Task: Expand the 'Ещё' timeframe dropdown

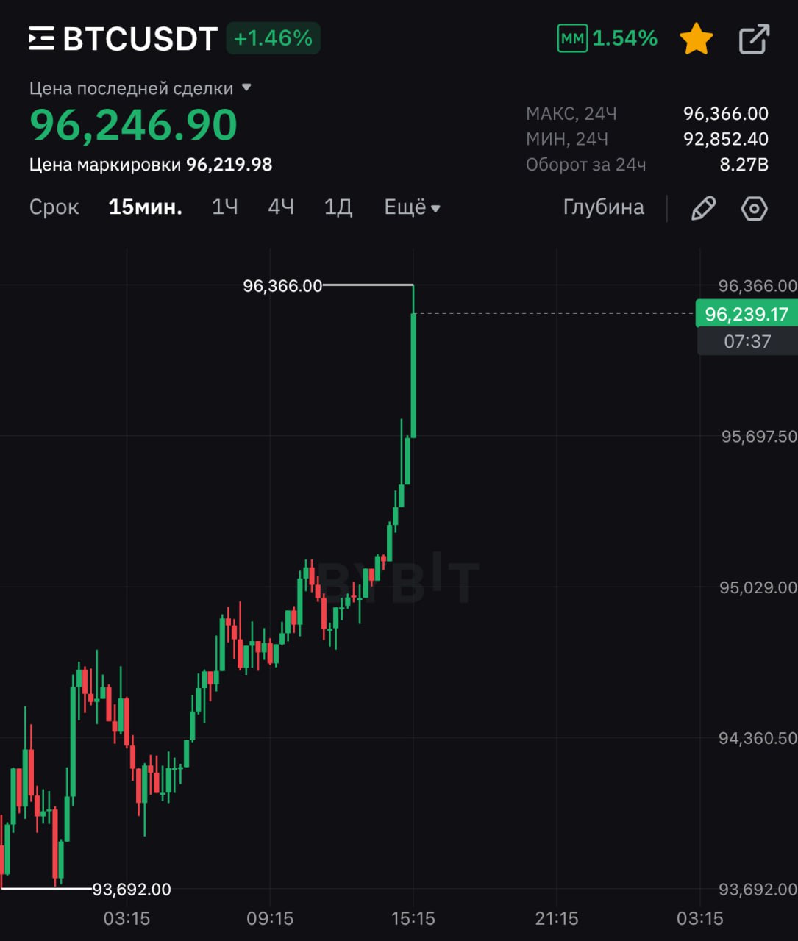Action: [x=412, y=207]
